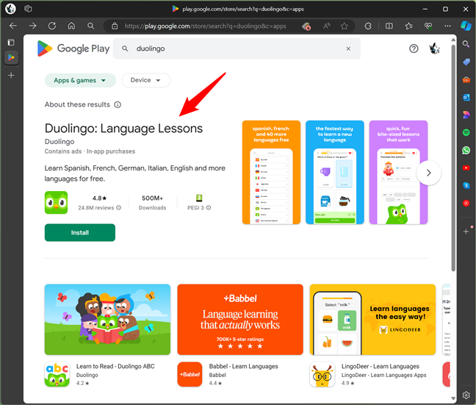Open the favorites list
The image size is (476, 405).
pos(408,26)
